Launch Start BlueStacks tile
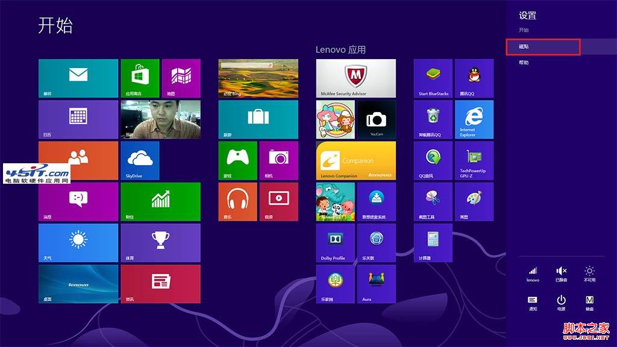617x347 pixels. pyautogui.click(x=433, y=78)
